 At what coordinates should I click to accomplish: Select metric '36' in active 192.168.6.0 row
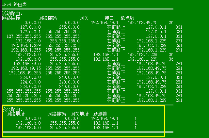pyautogui.click(x=171, y=59)
